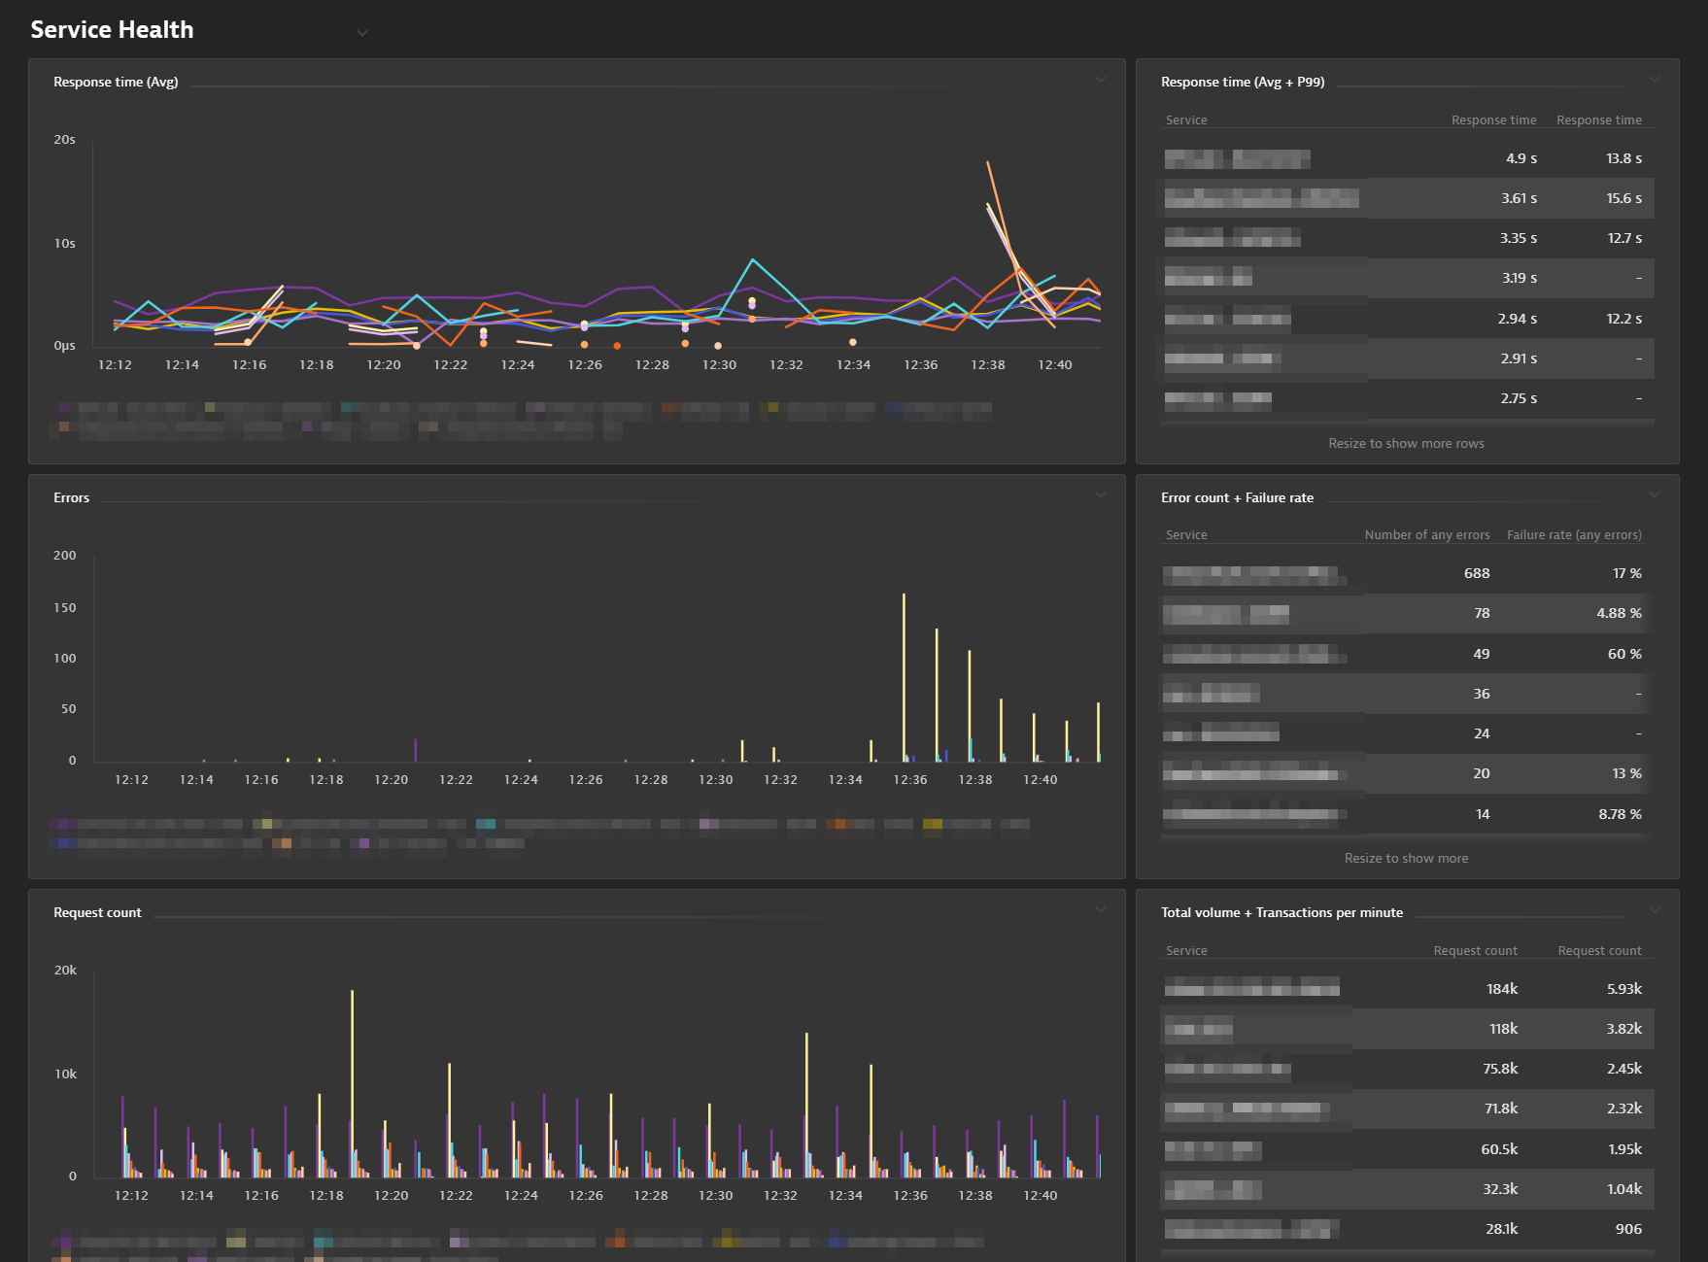Image resolution: width=1708 pixels, height=1262 pixels.
Task: Select the 3.19 s response time cell
Action: click(1520, 278)
